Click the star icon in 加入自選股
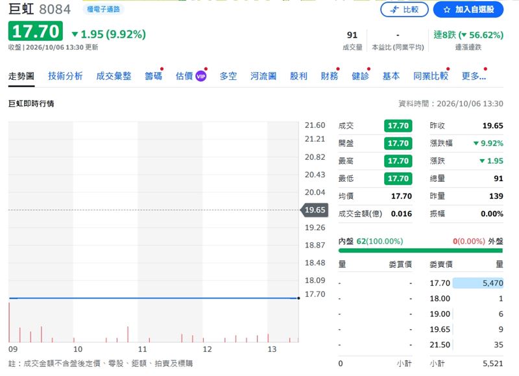The height and width of the screenshot is (376, 519). click(x=447, y=10)
